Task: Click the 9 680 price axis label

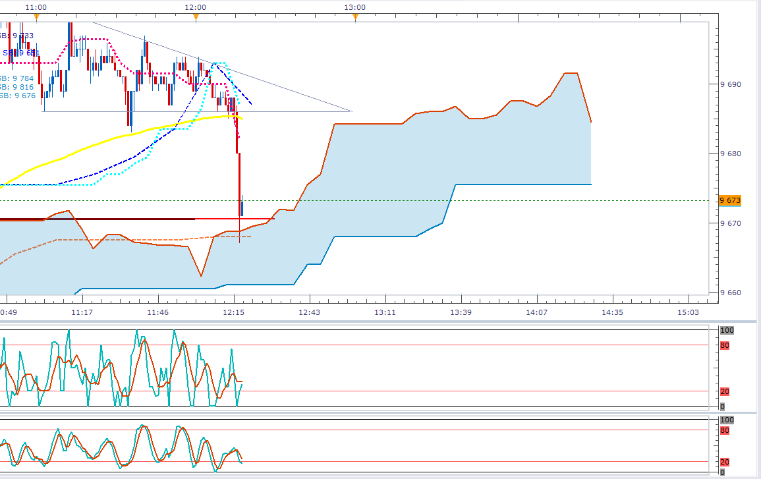Action: coord(730,154)
